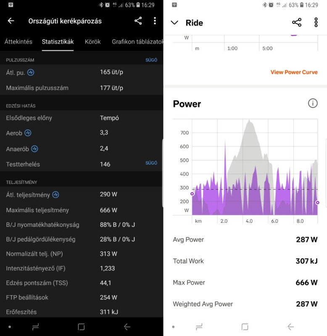Tap the Back button in right navigation bar
Screen dimensions: 327x336
(x=291, y=327)
